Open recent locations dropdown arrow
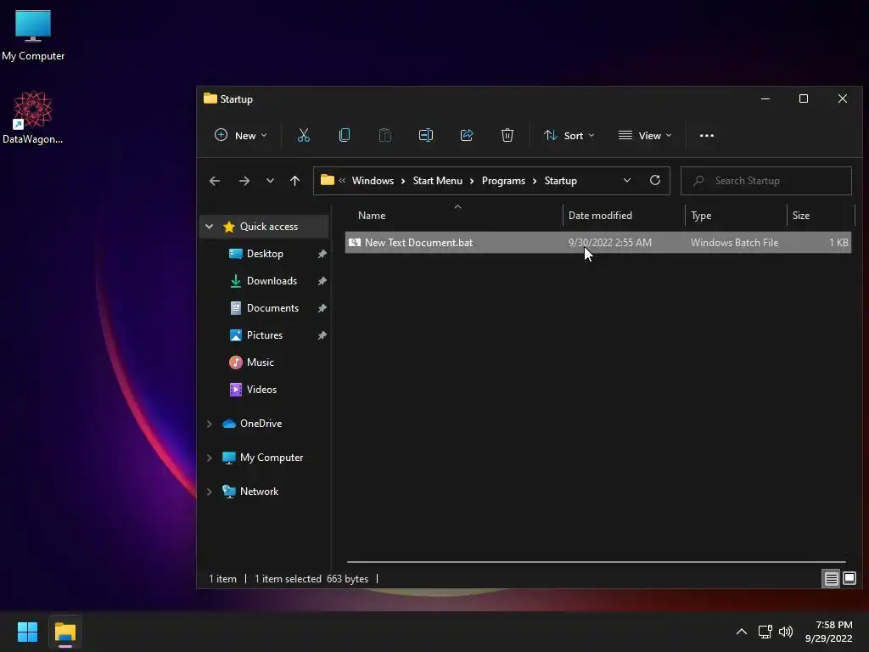The height and width of the screenshot is (652, 869). (270, 181)
